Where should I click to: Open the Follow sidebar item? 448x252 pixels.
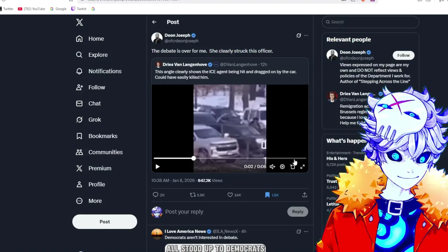point(90,87)
